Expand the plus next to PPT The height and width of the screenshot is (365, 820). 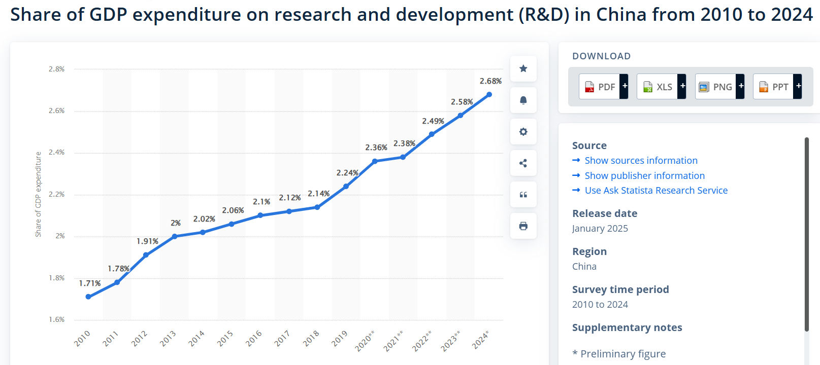(798, 86)
